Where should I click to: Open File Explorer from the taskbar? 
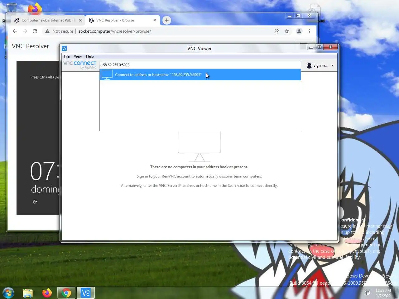(28, 293)
